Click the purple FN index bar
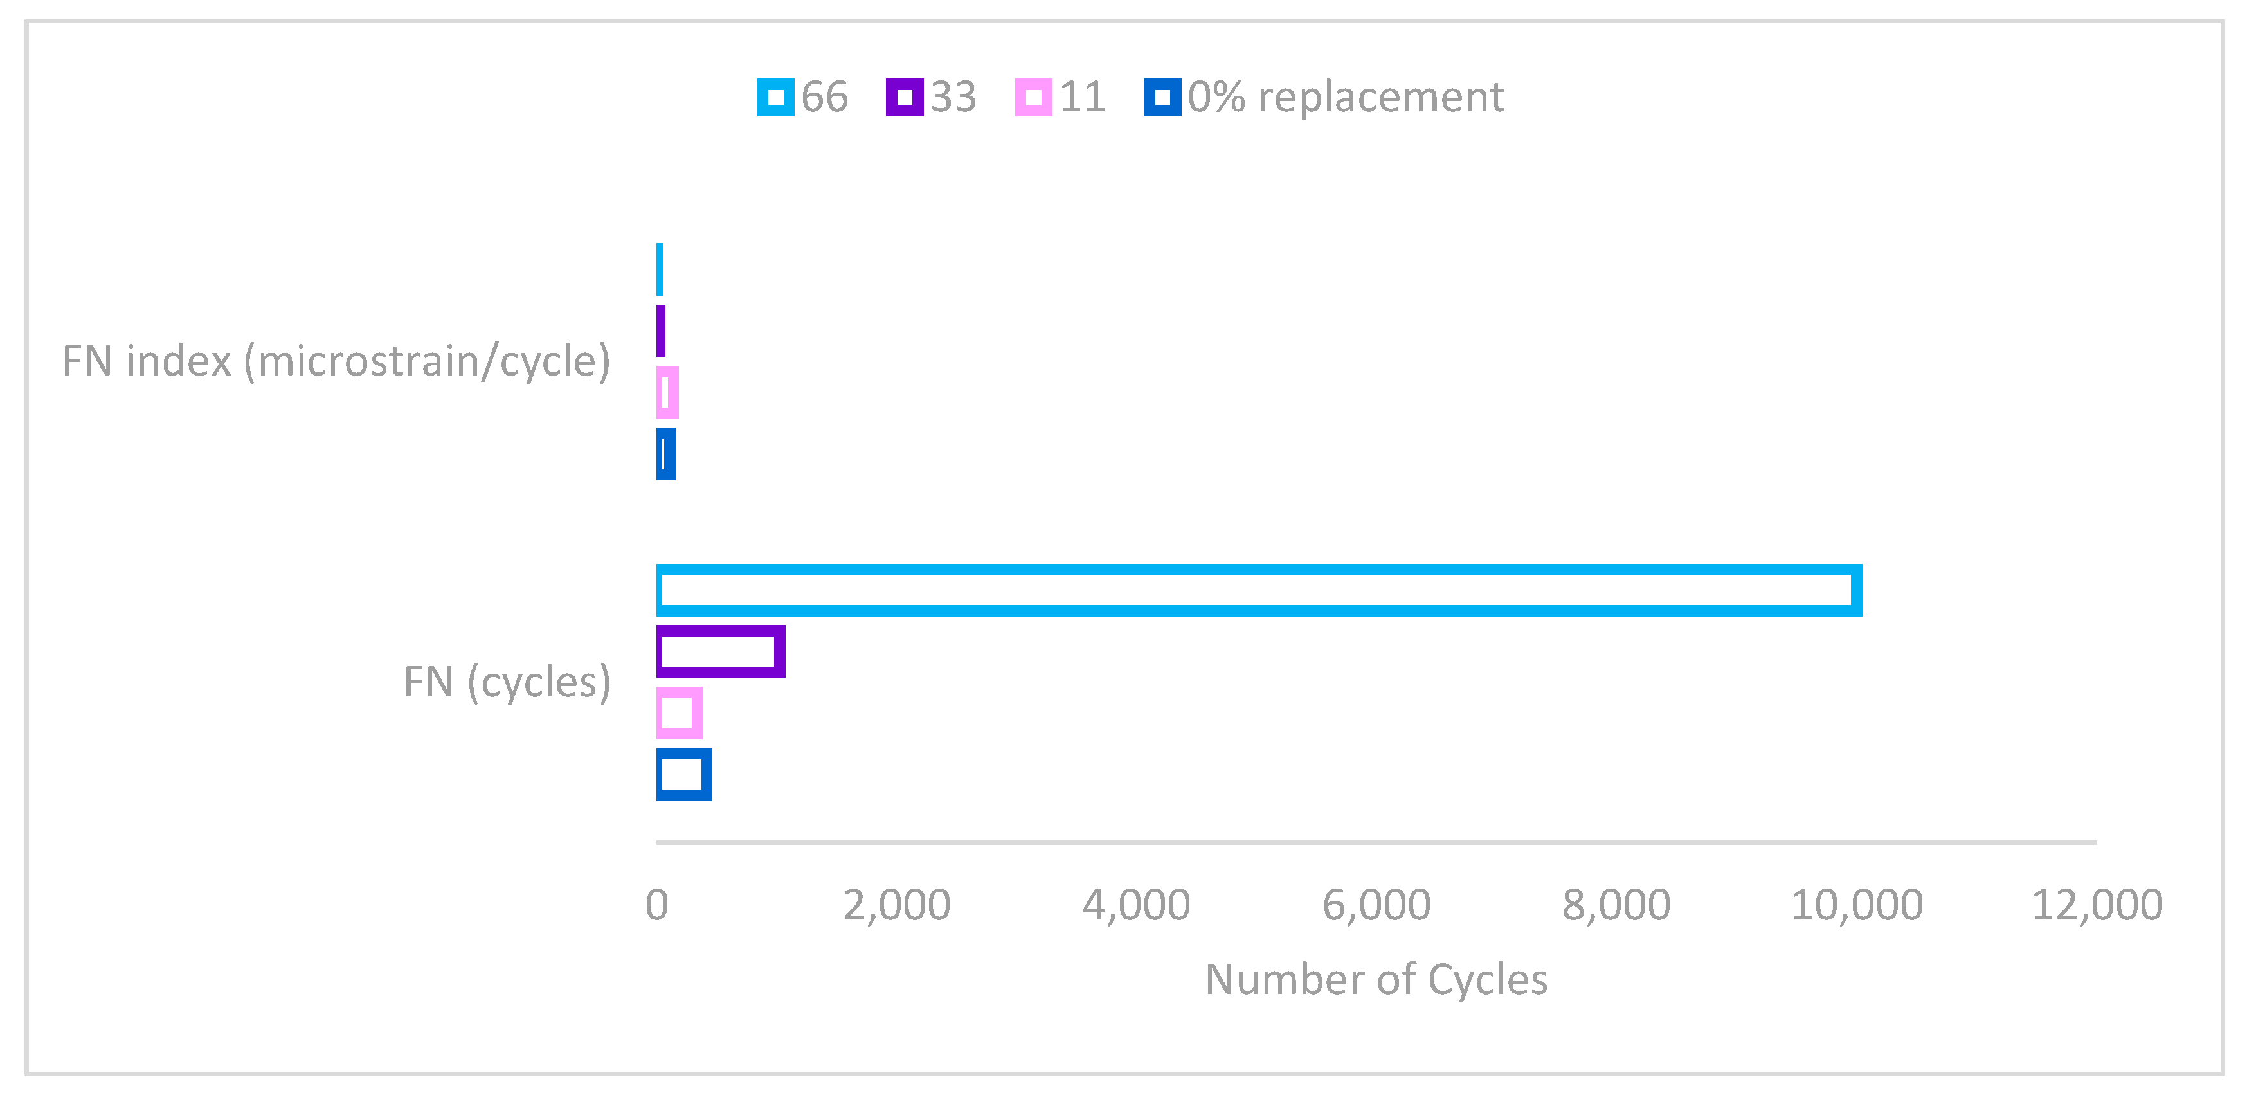 click(661, 331)
